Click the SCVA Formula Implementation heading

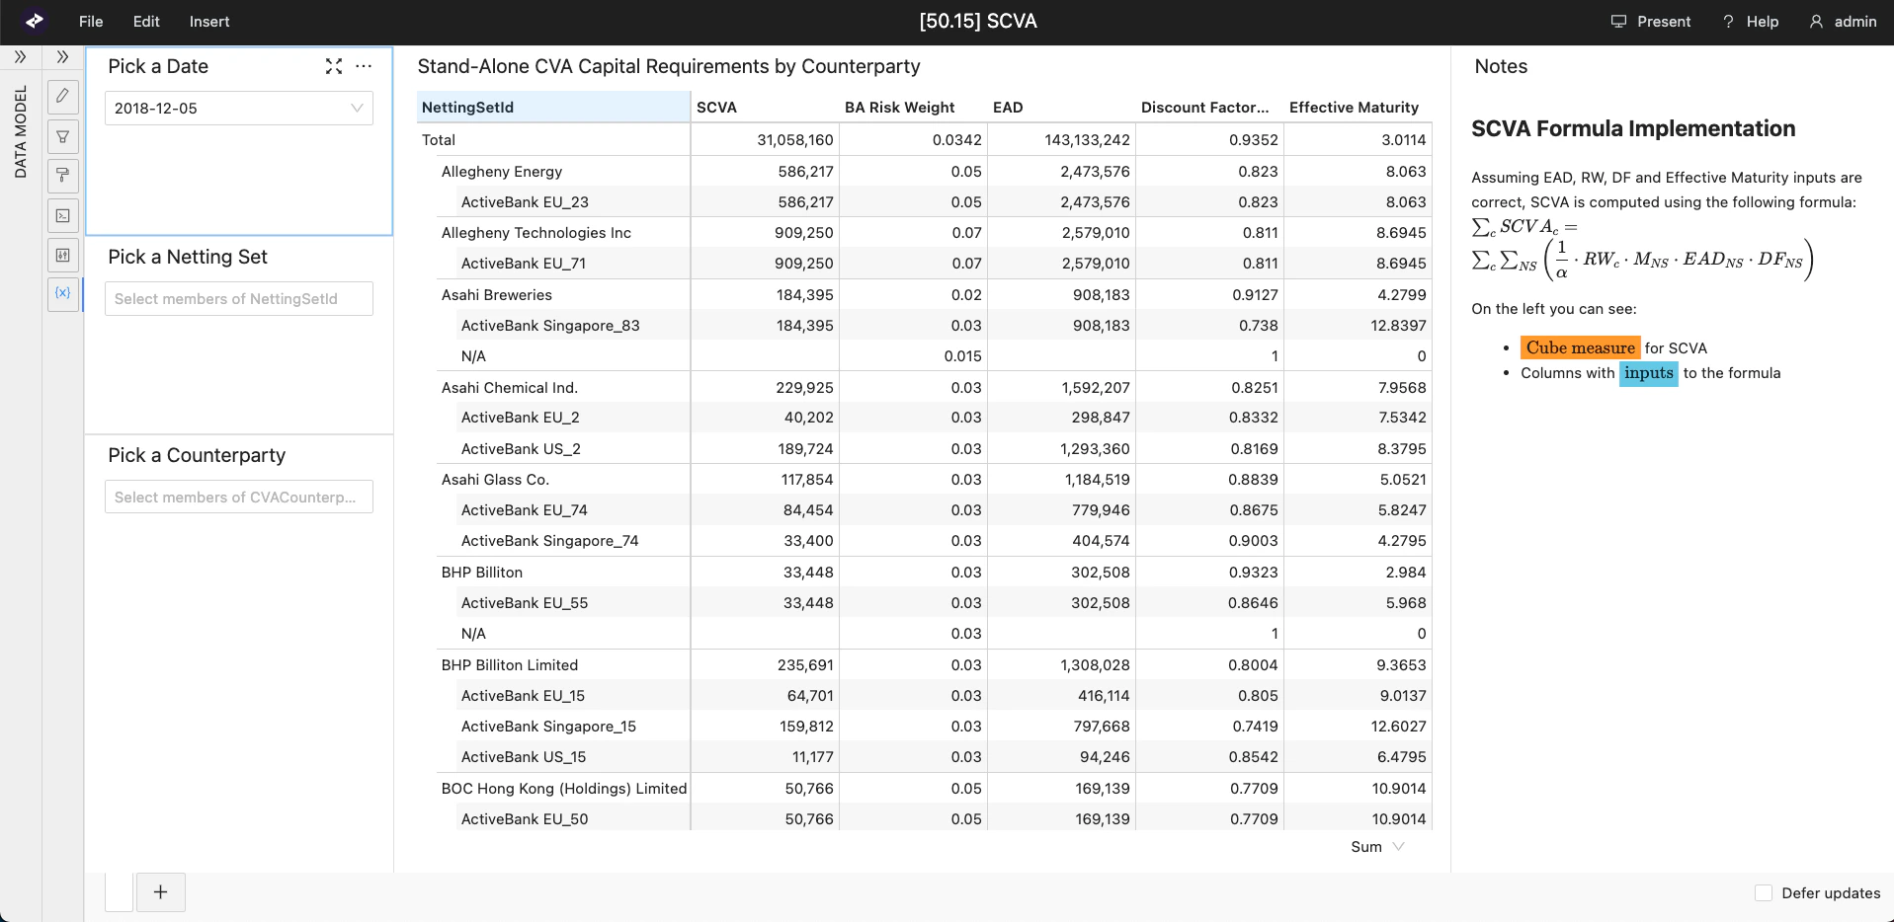coord(1633,128)
